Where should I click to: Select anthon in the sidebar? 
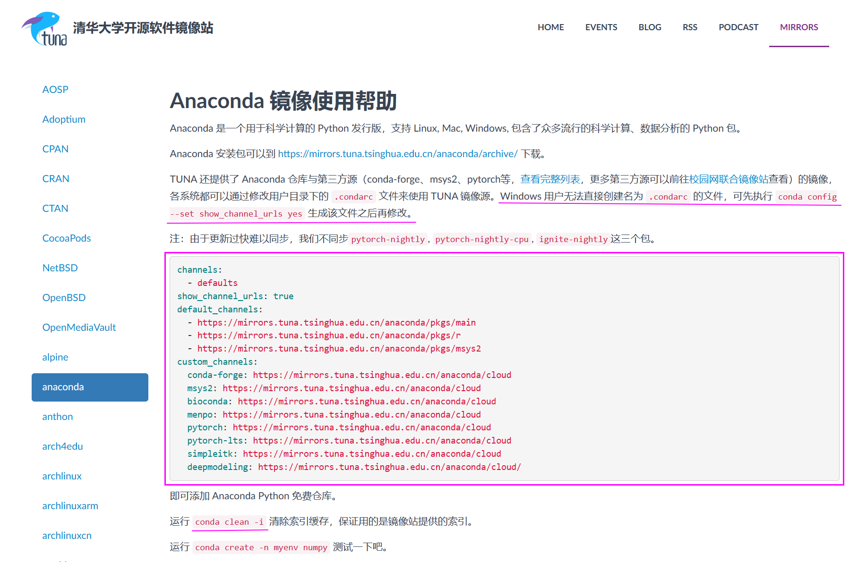[58, 417]
